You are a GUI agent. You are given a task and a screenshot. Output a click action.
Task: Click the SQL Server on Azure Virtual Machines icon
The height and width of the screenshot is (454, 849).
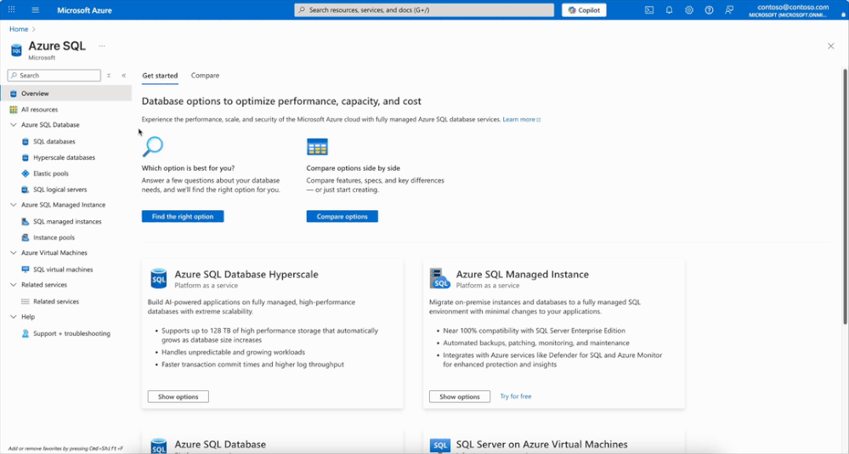[x=440, y=445]
